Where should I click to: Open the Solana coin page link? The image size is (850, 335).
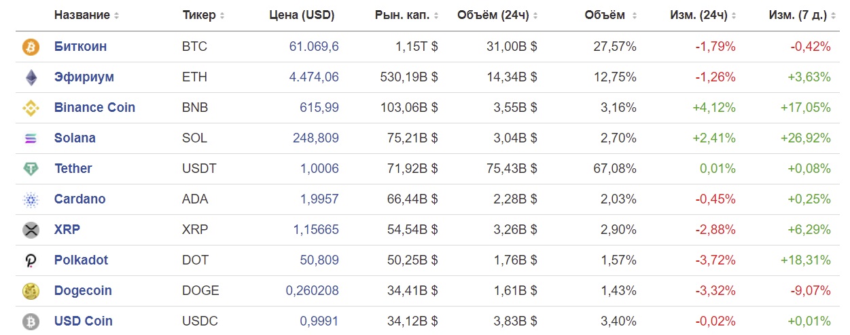75,138
